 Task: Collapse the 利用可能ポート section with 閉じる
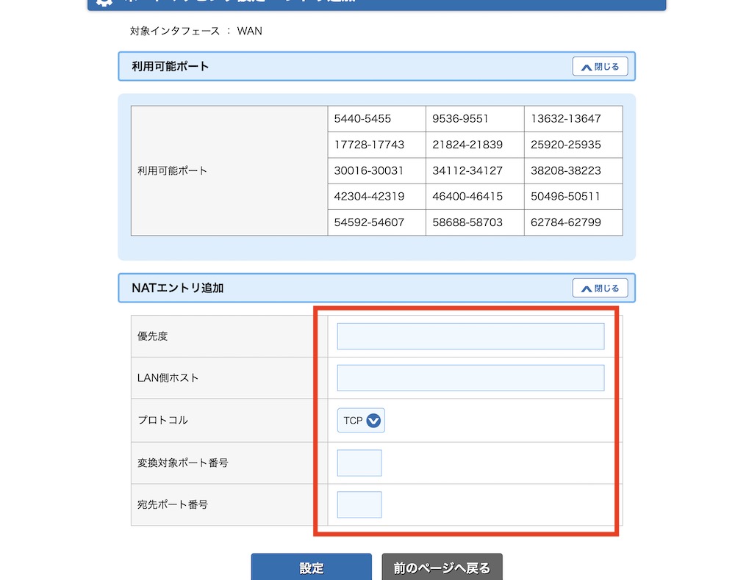600,67
